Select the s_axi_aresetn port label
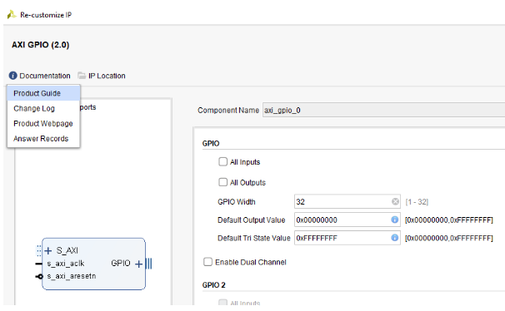Image resolution: width=505 pixels, height=311 pixels. 72,276
